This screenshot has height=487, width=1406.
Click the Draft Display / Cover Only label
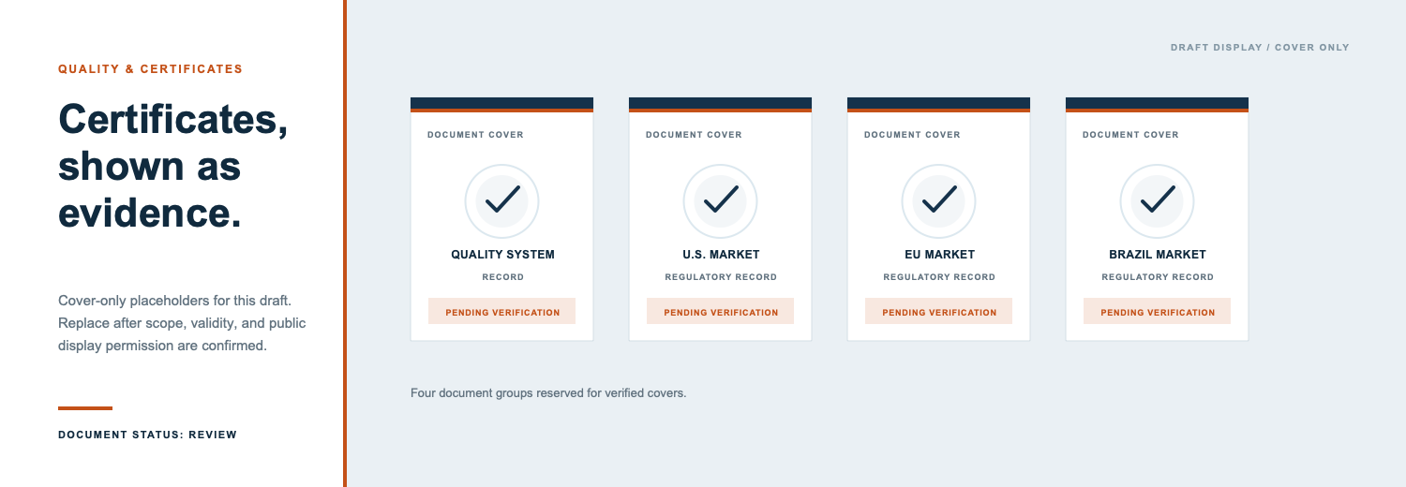1260,48
